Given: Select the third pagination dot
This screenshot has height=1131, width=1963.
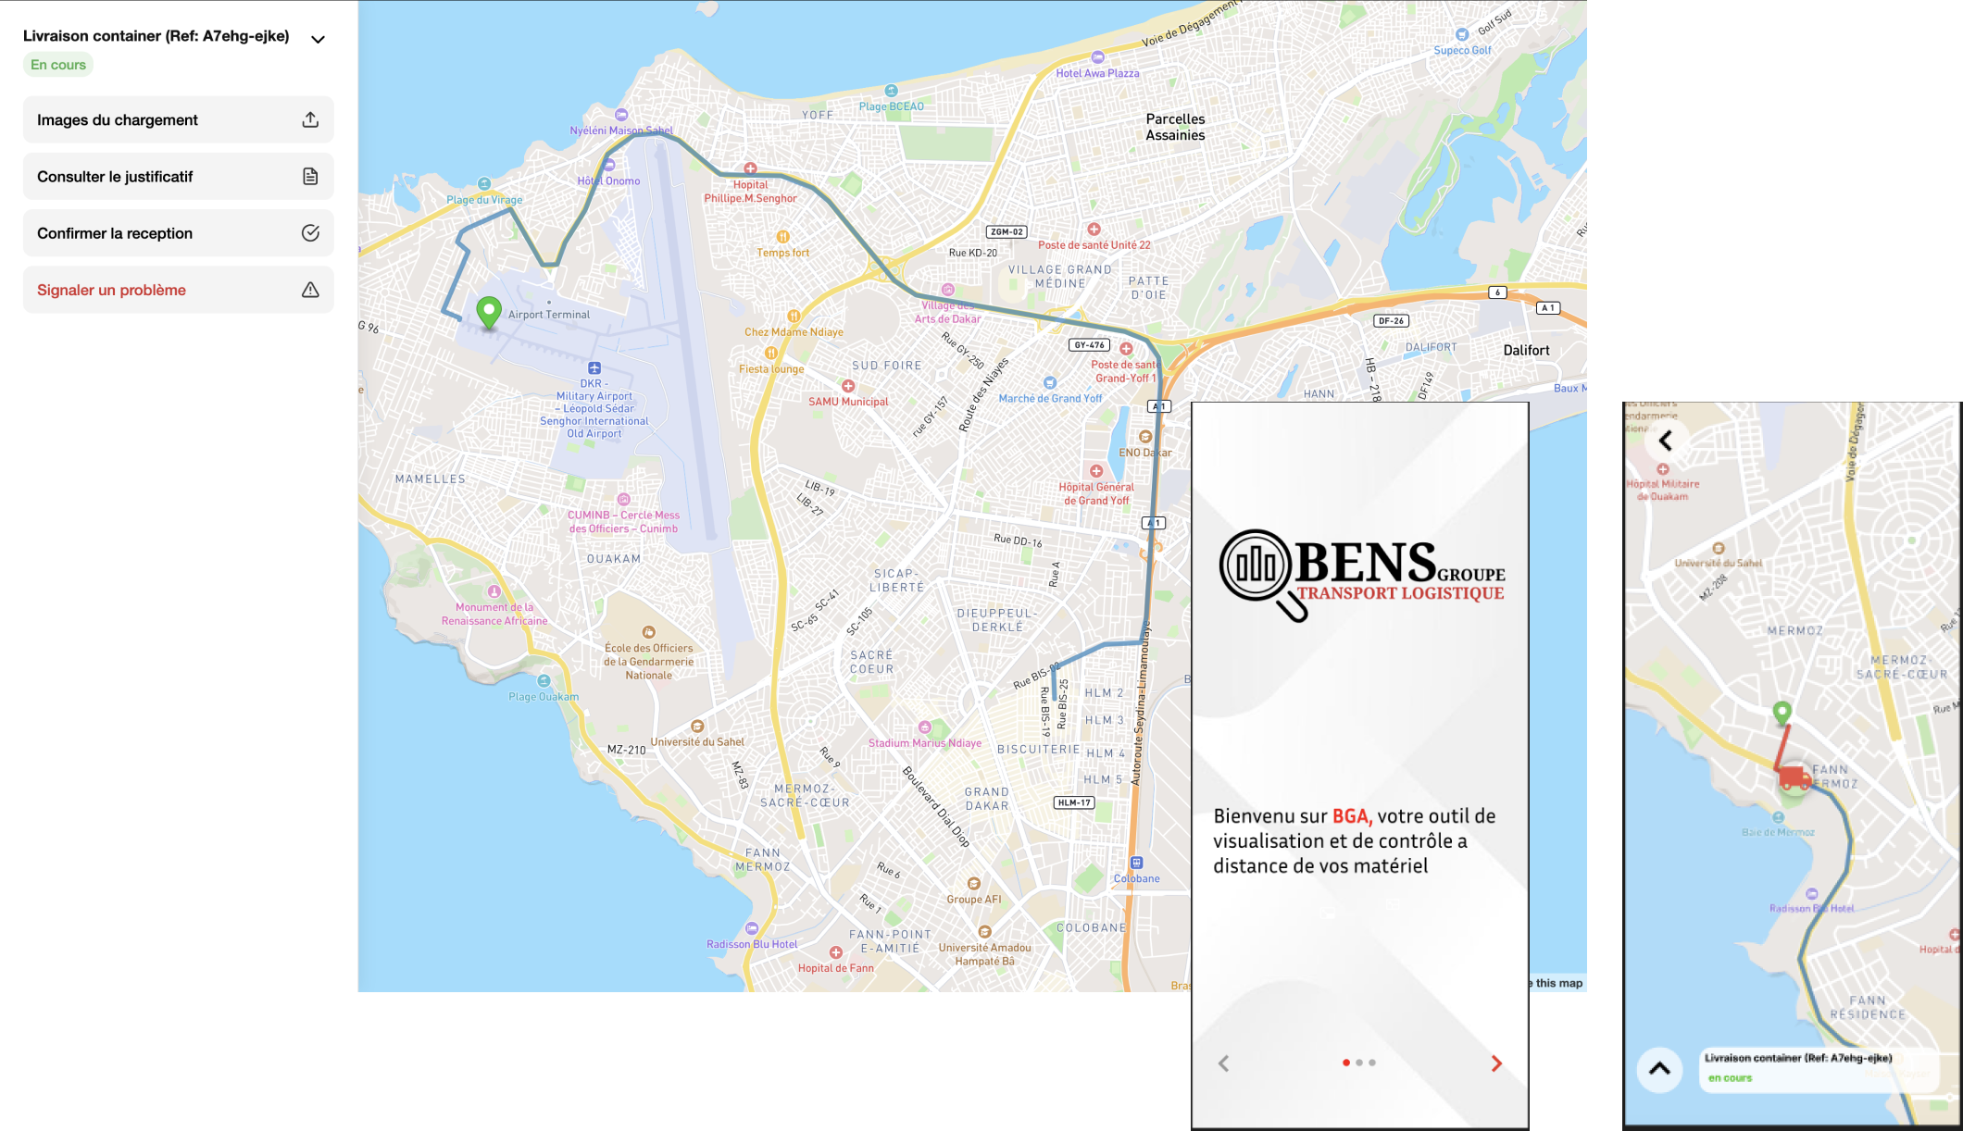Looking at the screenshot, I should coord(1372,1063).
